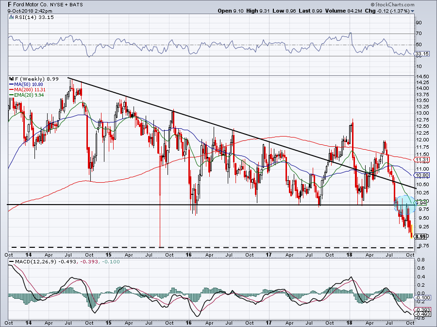The image size is (437, 327).
Task: Click the -0.393 MACD signal axis tag
Action: (x=423, y=310)
